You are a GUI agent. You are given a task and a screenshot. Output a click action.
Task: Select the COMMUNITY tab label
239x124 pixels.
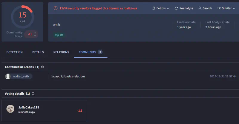pos(87,52)
